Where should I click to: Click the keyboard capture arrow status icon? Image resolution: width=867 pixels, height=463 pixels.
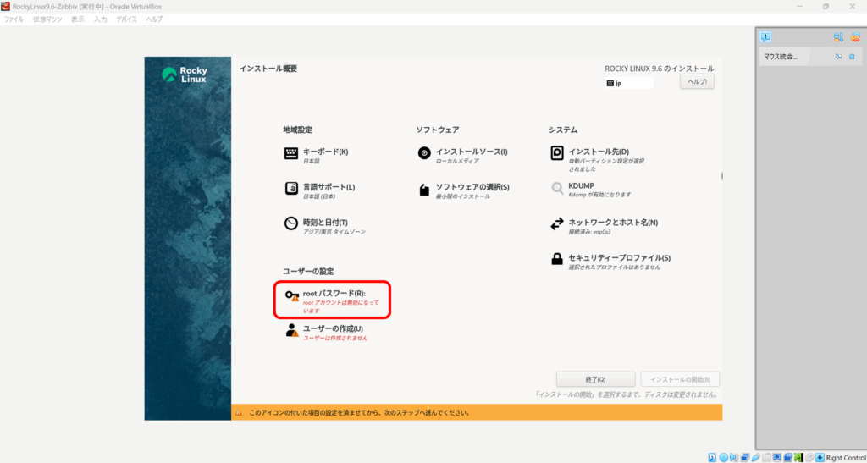(820, 457)
